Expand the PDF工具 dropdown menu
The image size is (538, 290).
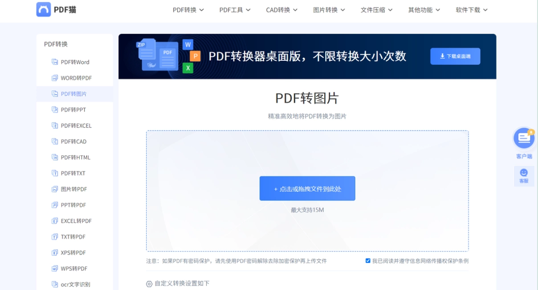point(235,10)
